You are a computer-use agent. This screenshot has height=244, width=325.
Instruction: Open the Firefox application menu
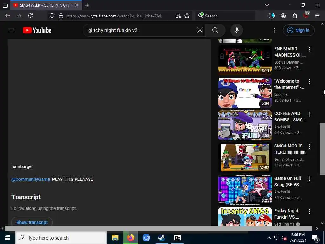pyautogui.click(x=317, y=16)
